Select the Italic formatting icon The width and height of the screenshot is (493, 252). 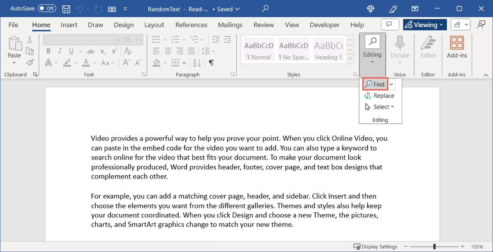tap(60, 51)
